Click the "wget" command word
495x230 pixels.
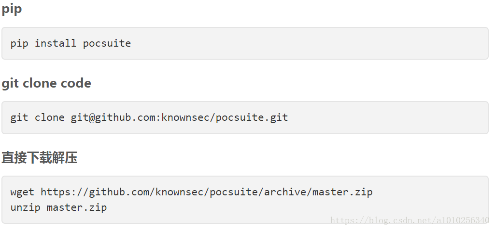tap(22, 192)
